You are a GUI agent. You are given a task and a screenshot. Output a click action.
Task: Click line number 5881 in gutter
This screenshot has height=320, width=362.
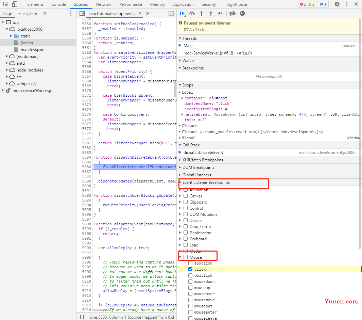(x=87, y=143)
